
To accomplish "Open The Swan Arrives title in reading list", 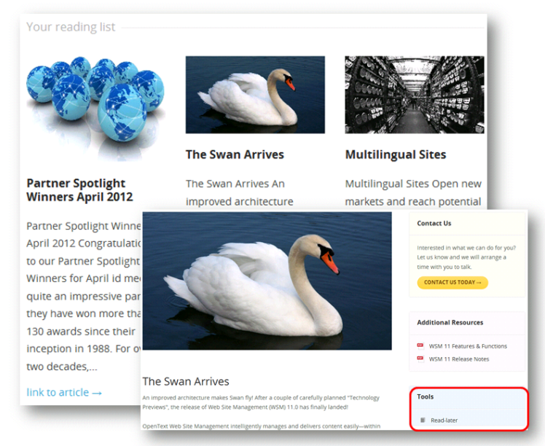I will (x=235, y=154).
